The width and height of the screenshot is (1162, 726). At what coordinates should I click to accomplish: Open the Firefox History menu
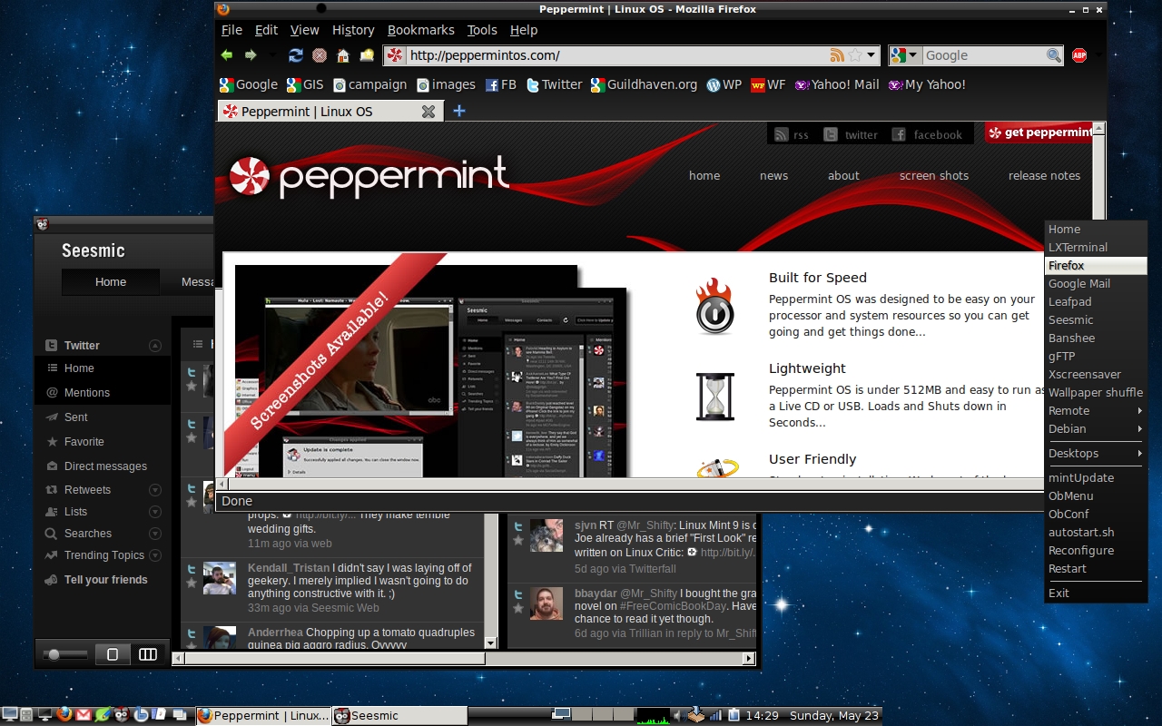point(353,30)
